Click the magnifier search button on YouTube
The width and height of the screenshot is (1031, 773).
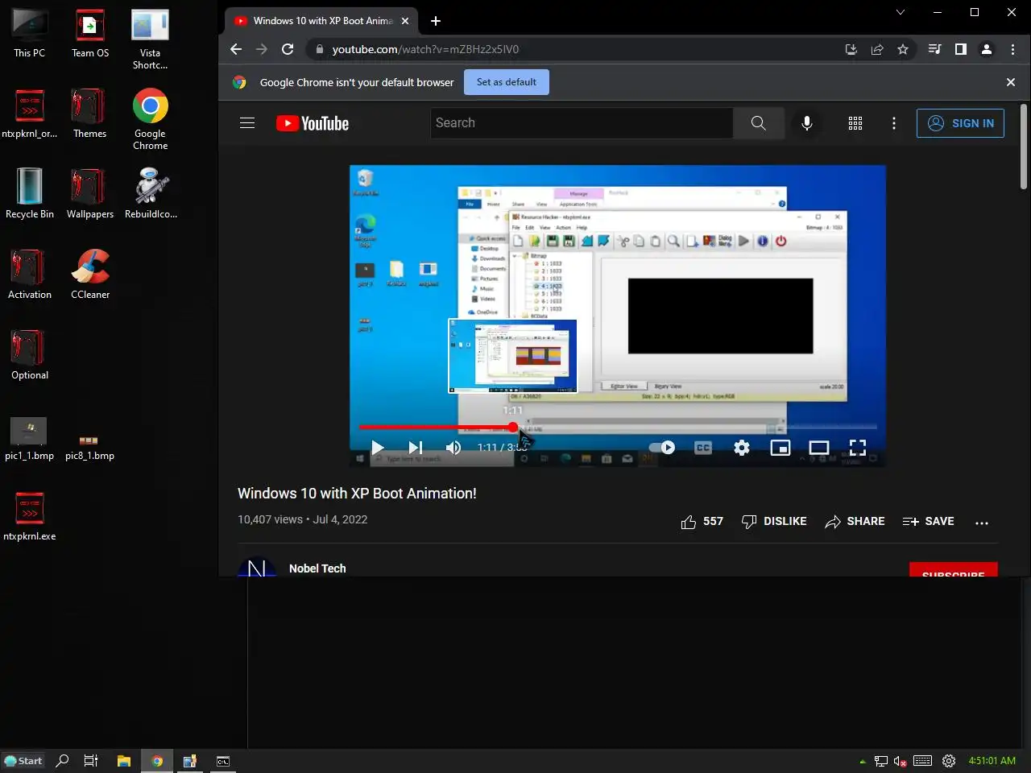759,123
